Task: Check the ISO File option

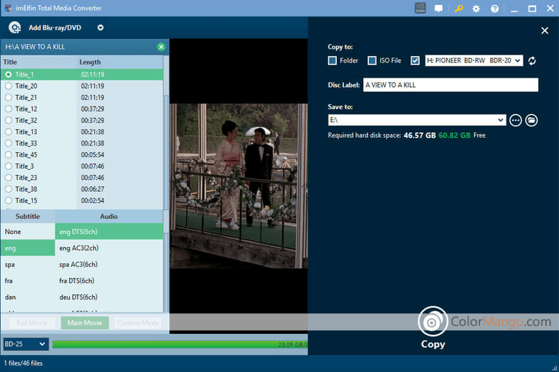Action: [372, 61]
